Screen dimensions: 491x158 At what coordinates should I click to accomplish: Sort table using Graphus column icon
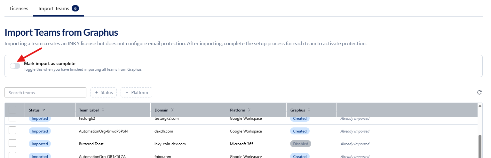tap(309, 110)
